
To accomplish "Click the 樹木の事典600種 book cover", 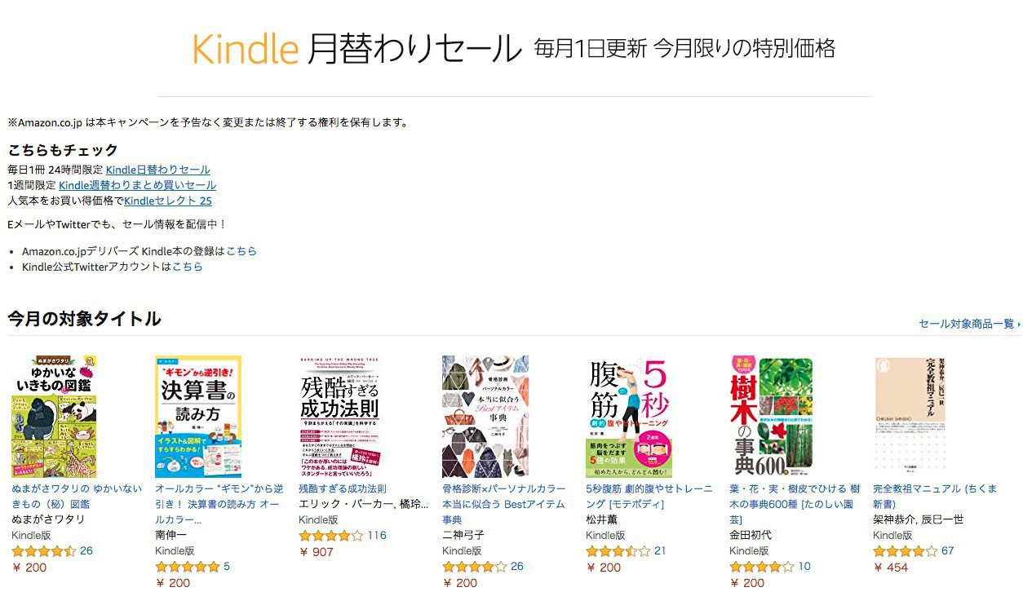I will click(773, 417).
